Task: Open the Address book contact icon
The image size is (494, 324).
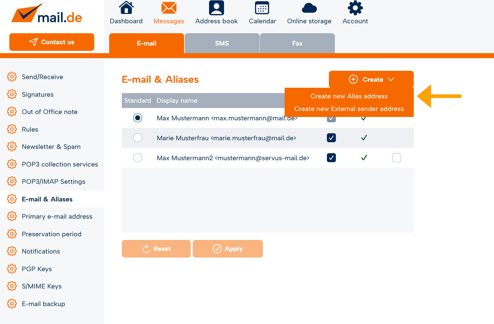Action: pos(216,8)
